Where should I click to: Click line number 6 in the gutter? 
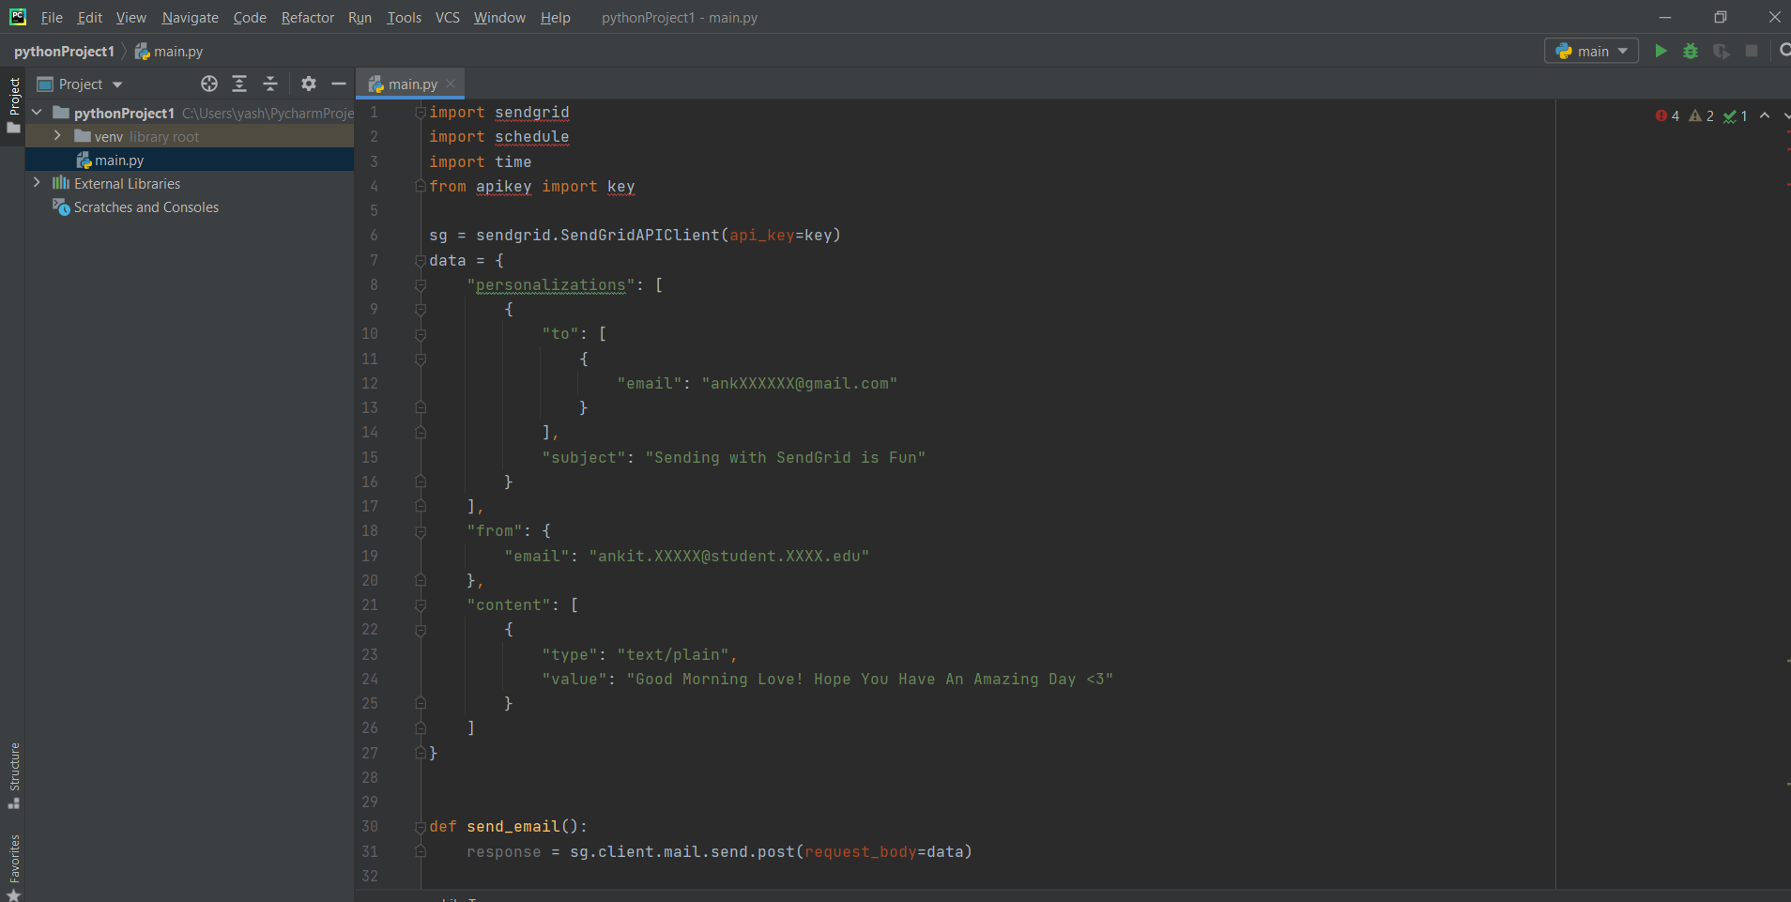(x=374, y=236)
